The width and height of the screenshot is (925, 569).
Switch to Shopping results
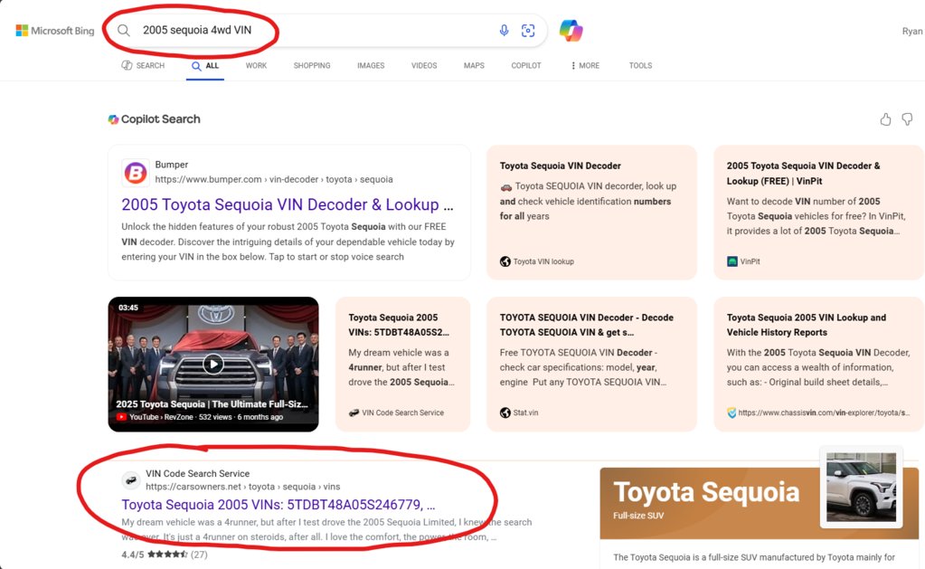[312, 65]
